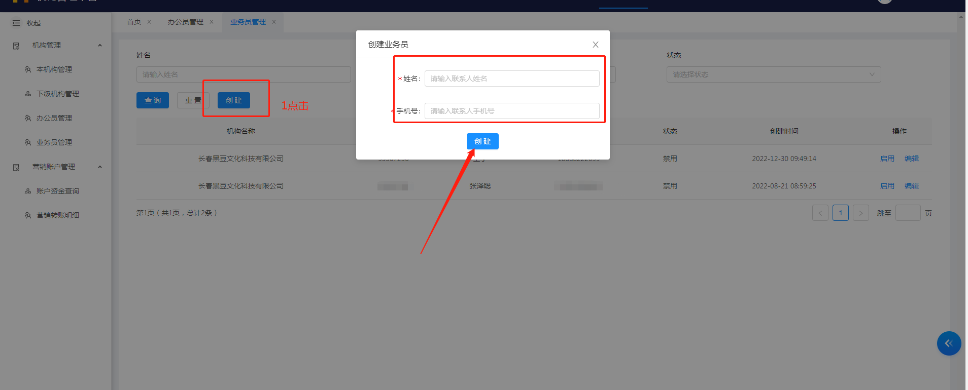Open 业务员管理 in the sidebar
Screen dimensions: 968x390
pos(54,142)
